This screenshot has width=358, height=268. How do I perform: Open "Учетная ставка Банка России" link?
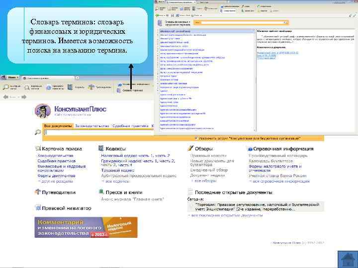click(277, 176)
